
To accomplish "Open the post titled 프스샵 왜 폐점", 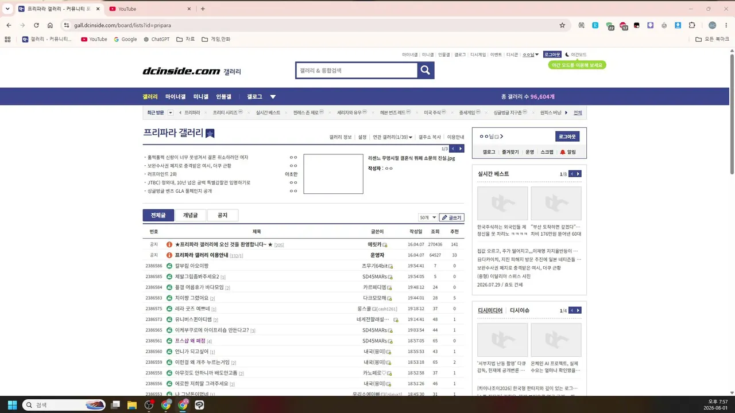I will (190, 341).
